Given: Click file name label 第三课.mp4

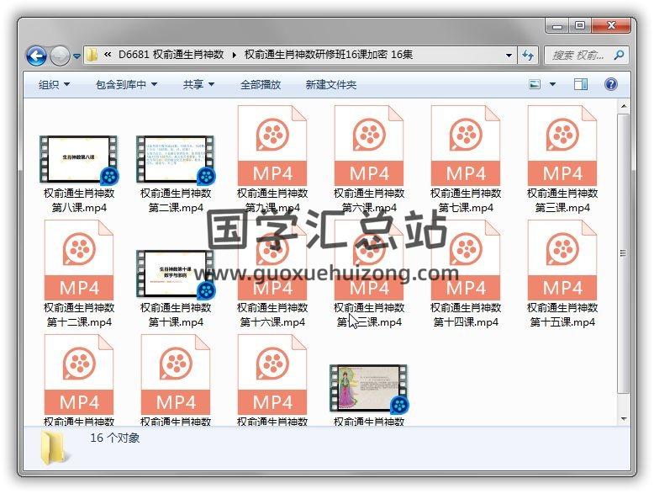Looking at the screenshot, I should (562, 200).
